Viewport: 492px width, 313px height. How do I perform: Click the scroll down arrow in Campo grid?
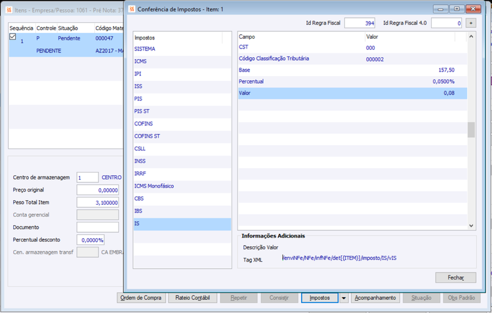[x=471, y=226]
